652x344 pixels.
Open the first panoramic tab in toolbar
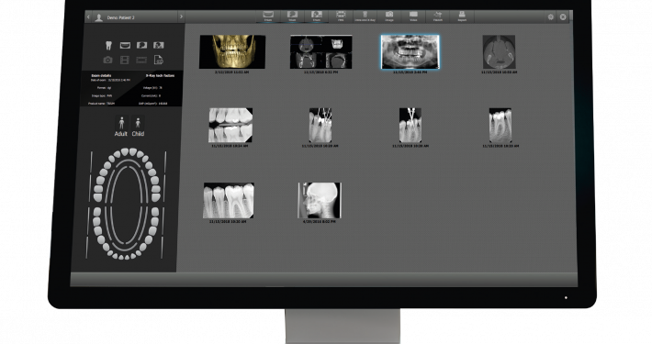pyautogui.click(x=268, y=17)
